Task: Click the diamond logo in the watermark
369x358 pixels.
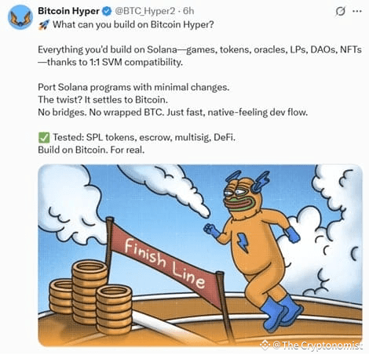Action: coord(265,345)
